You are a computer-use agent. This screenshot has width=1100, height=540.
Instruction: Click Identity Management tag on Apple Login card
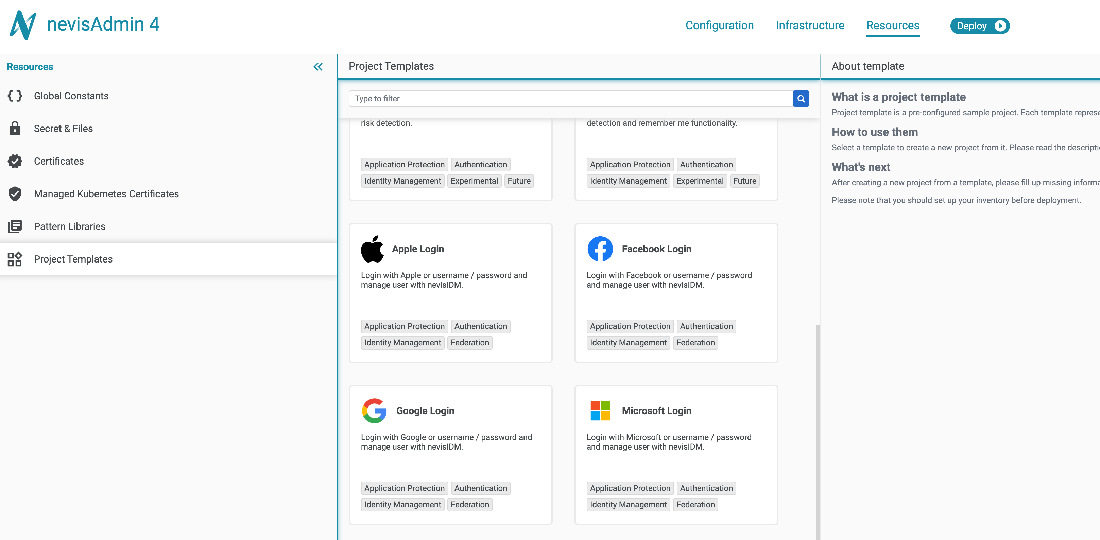point(402,343)
